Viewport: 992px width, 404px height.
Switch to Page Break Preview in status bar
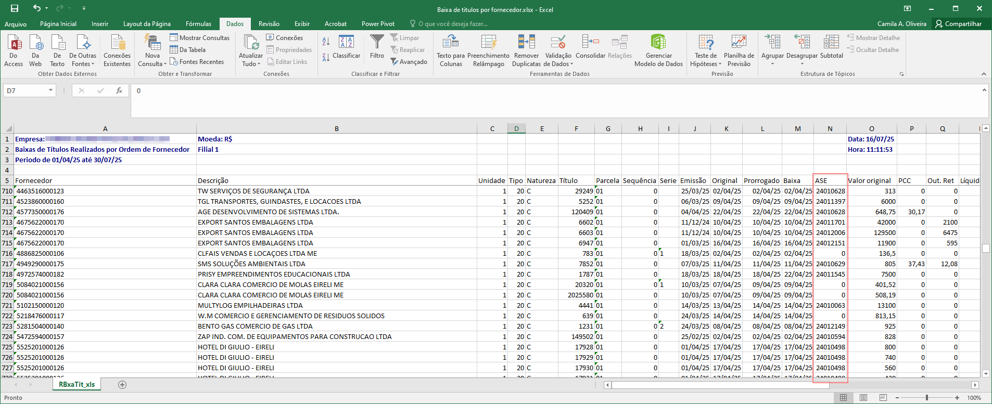883,398
